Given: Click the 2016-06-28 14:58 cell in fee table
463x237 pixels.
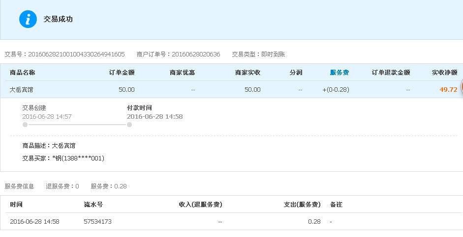Looking at the screenshot, I should tap(34, 222).
